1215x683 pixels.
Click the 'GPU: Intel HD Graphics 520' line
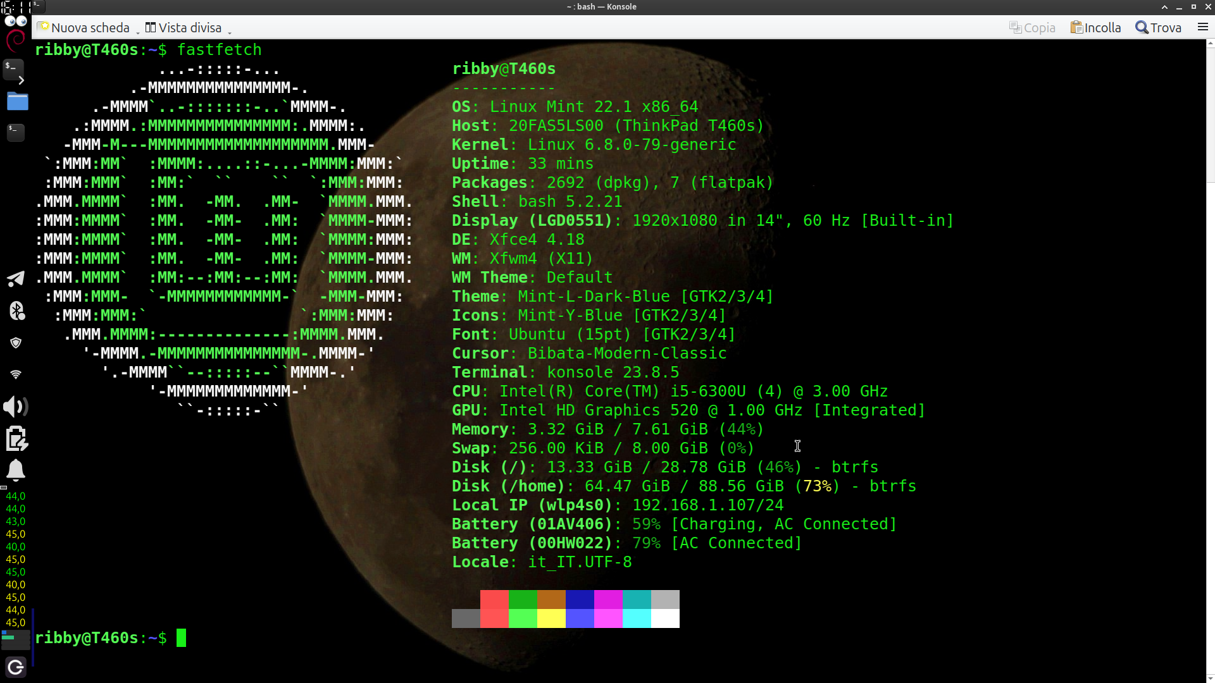pyautogui.click(x=688, y=410)
